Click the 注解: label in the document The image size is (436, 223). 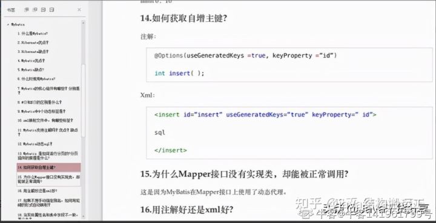148,36
